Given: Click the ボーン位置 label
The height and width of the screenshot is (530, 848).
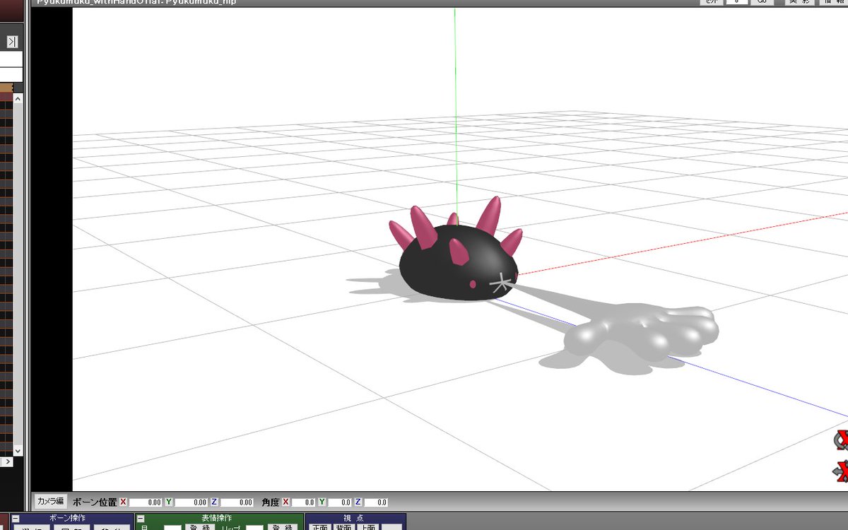Looking at the screenshot, I should pyautogui.click(x=95, y=502).
